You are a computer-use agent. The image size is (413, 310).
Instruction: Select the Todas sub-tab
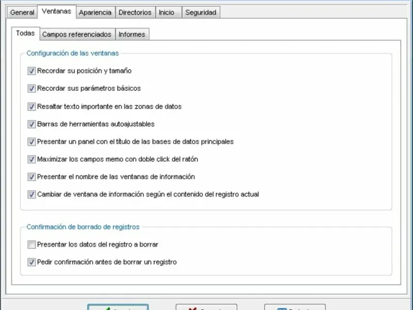click(25, 33)
